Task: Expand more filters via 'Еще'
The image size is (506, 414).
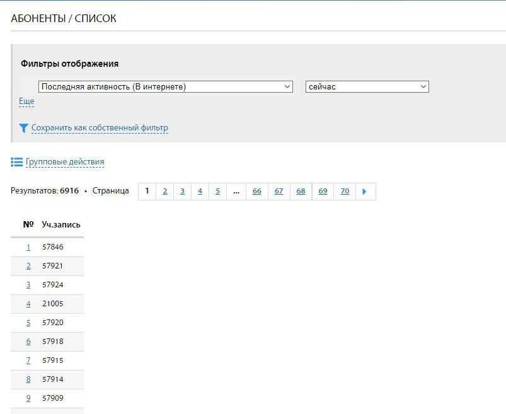Action: point(26,101)
